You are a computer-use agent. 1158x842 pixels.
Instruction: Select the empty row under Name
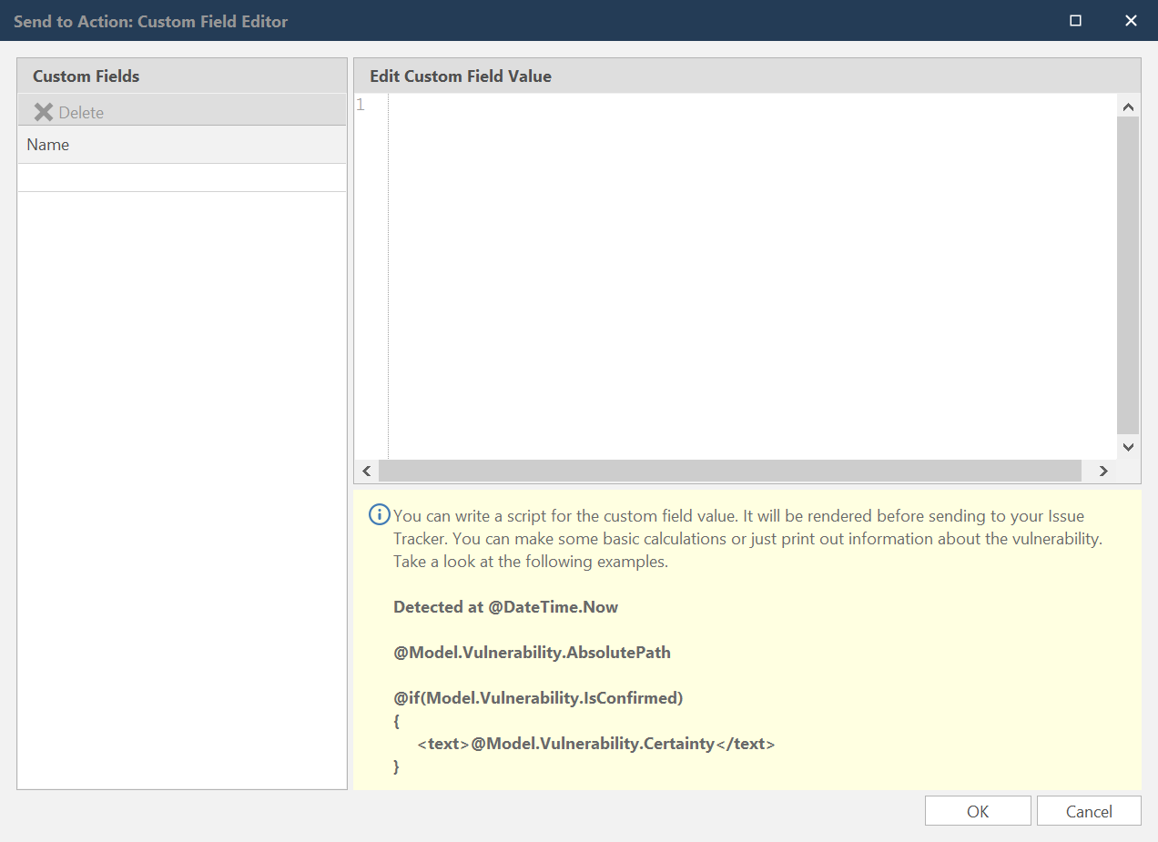(x=182, y=178)
